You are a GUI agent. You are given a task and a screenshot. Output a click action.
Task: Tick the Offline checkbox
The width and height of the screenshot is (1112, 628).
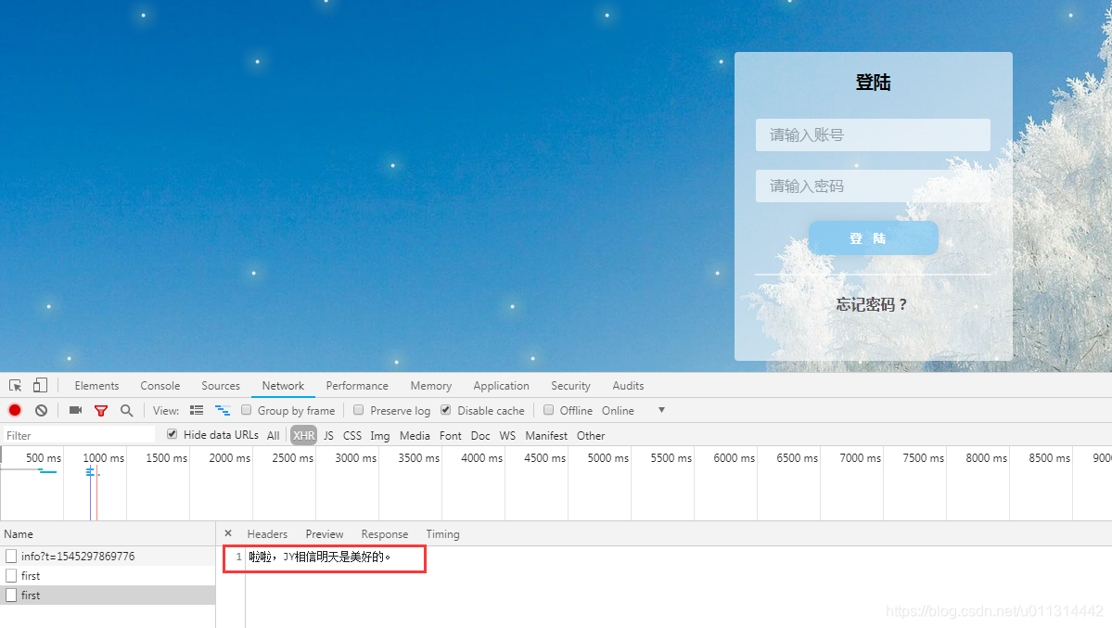(548, 410)
